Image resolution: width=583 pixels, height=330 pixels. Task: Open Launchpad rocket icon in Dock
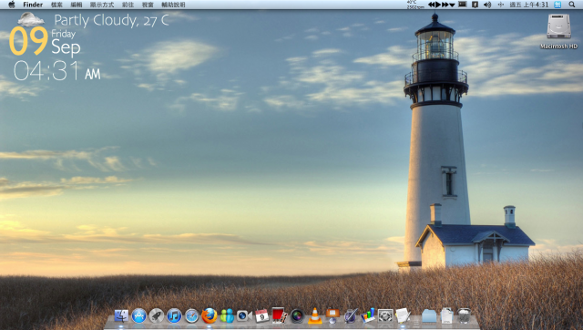click(x=157, y=315)
